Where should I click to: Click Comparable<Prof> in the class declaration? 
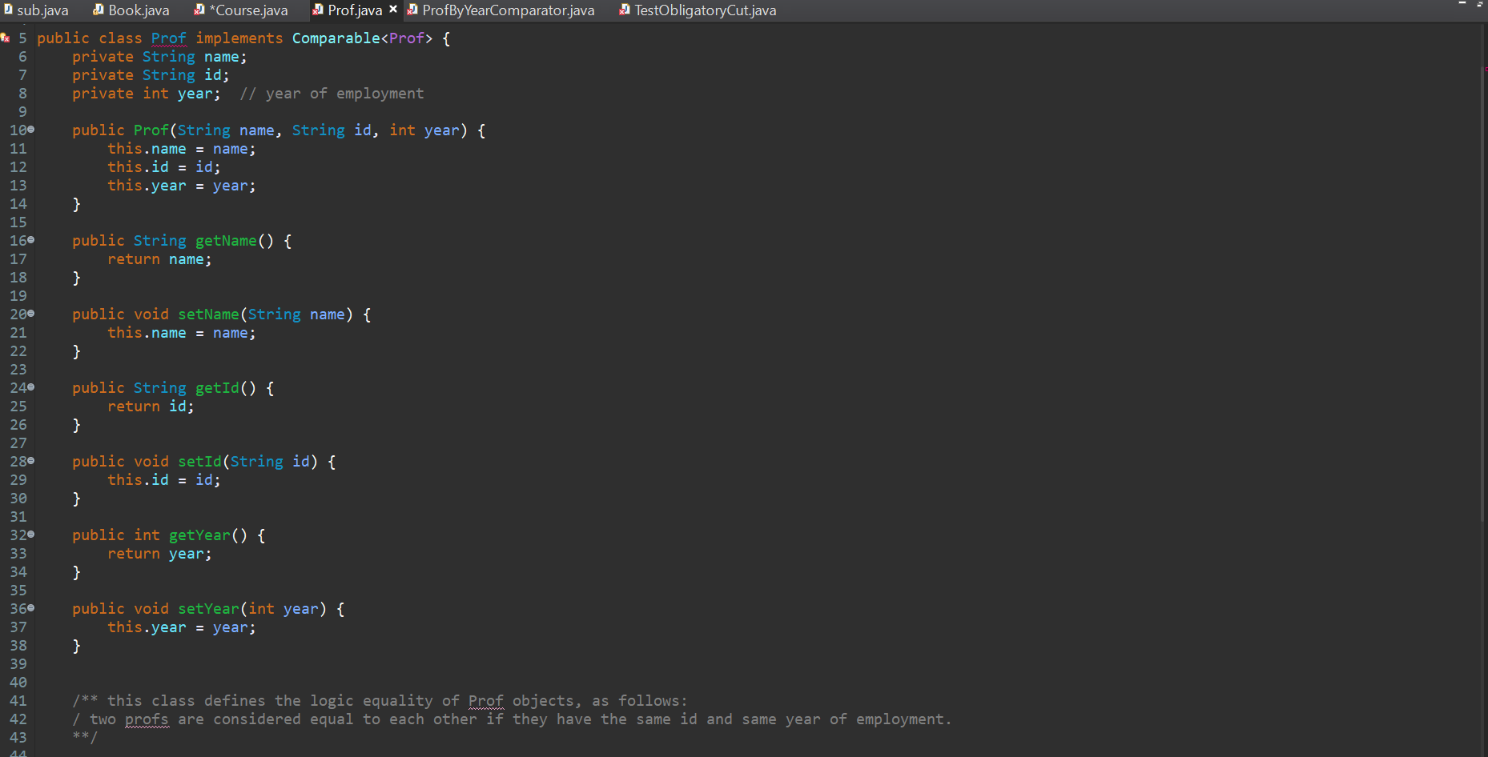362,38
